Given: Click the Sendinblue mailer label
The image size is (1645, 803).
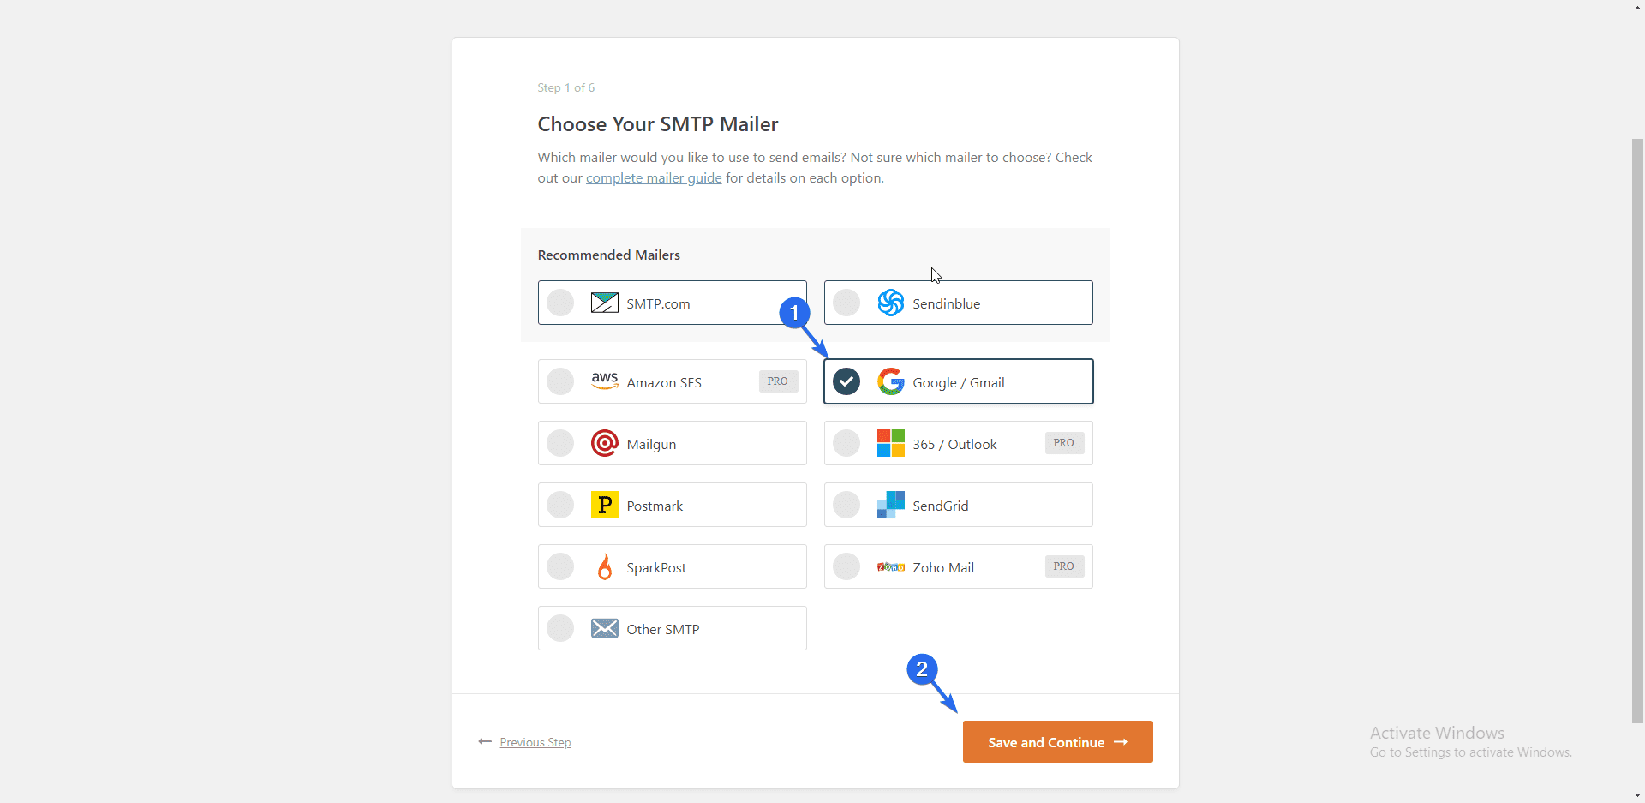Looking at the screenshot, I should (946, 303).
